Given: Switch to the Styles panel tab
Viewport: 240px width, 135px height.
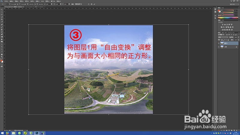Looking at the screenshot, I should pyautogui.click(x=223, y=20).
